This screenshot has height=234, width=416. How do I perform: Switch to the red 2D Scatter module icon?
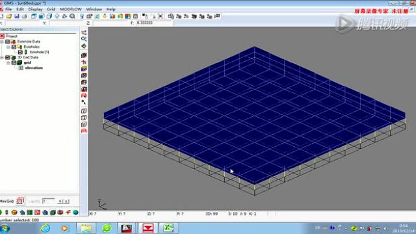pyautogui.click(x=38, y=213)
